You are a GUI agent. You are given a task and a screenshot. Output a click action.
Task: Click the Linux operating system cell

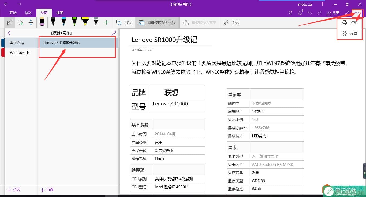pyautogui.click(x=179, y=159)
